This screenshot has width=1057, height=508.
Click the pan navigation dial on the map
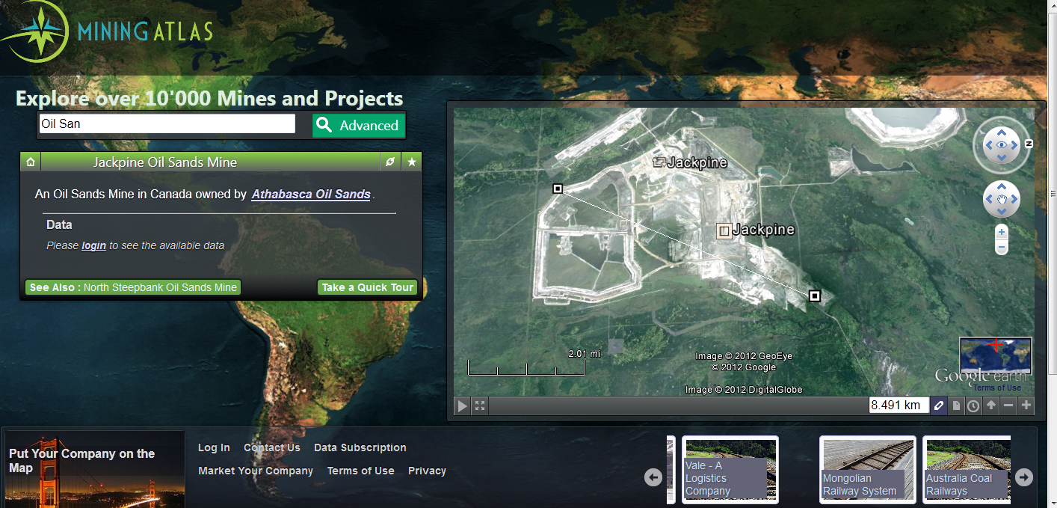(1001, 199)
